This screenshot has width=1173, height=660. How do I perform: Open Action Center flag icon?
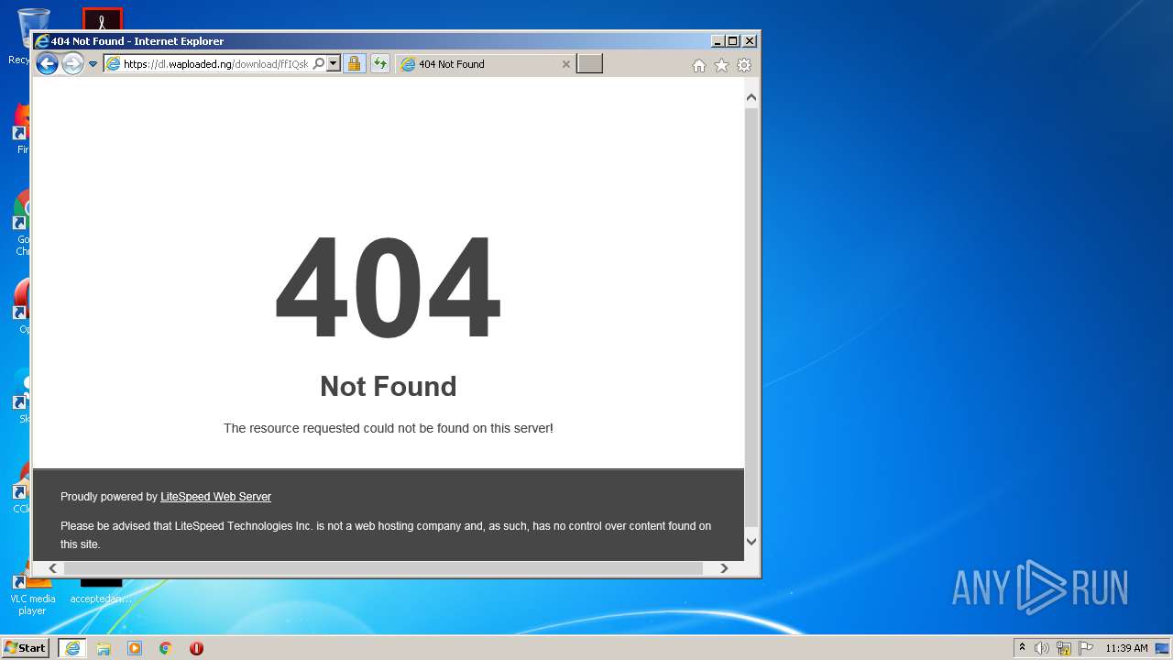pos(1086,648)
